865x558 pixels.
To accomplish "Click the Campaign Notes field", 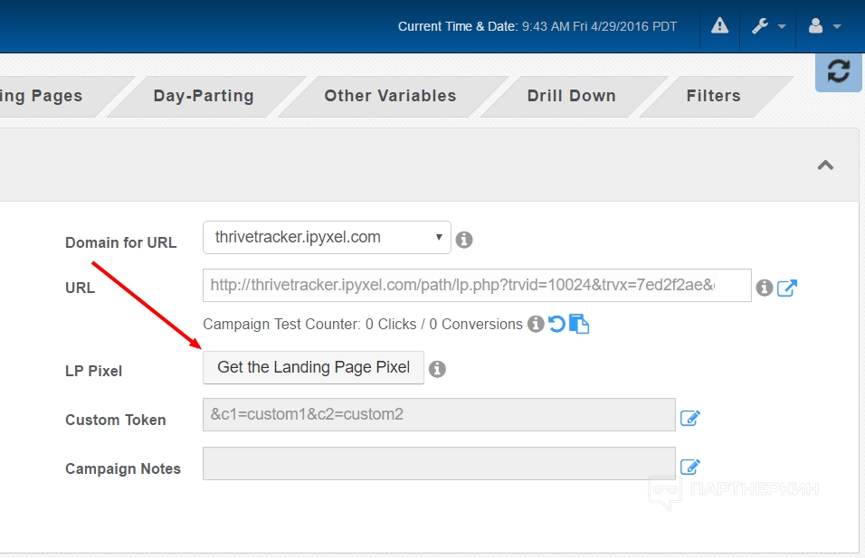I will tap(439, 463).
